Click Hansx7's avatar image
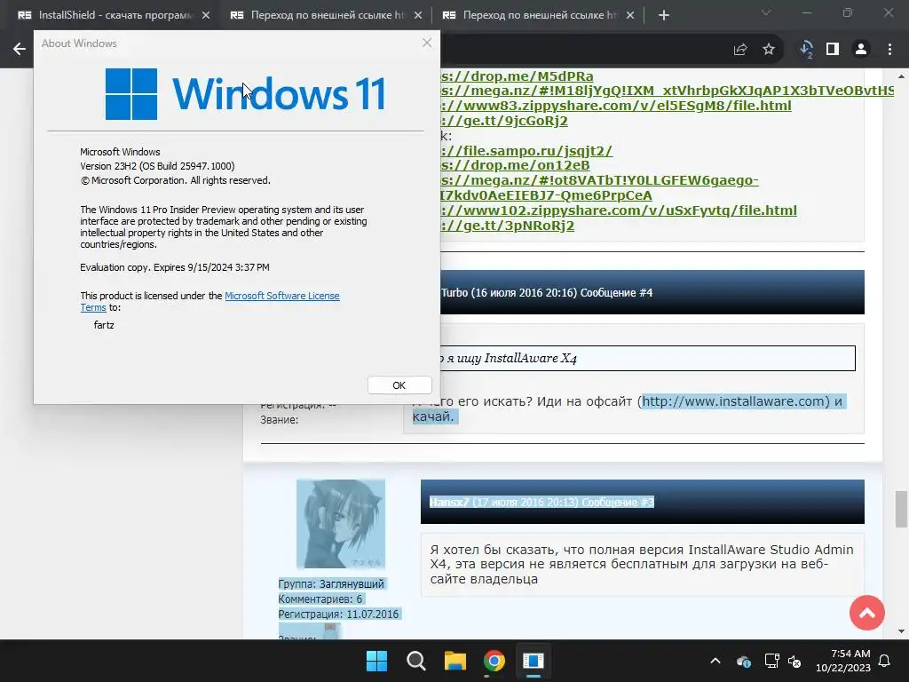 [x=341, y=524]
